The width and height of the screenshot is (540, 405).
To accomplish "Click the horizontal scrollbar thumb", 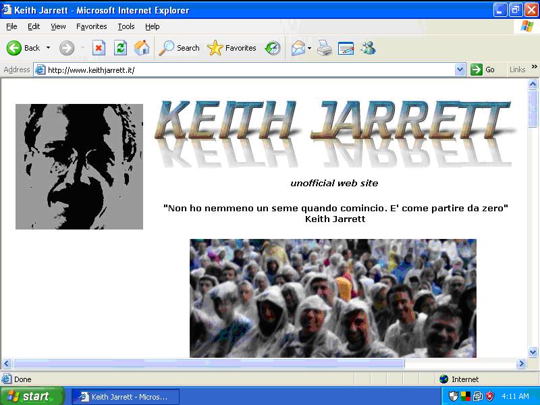I will (208, 363).
